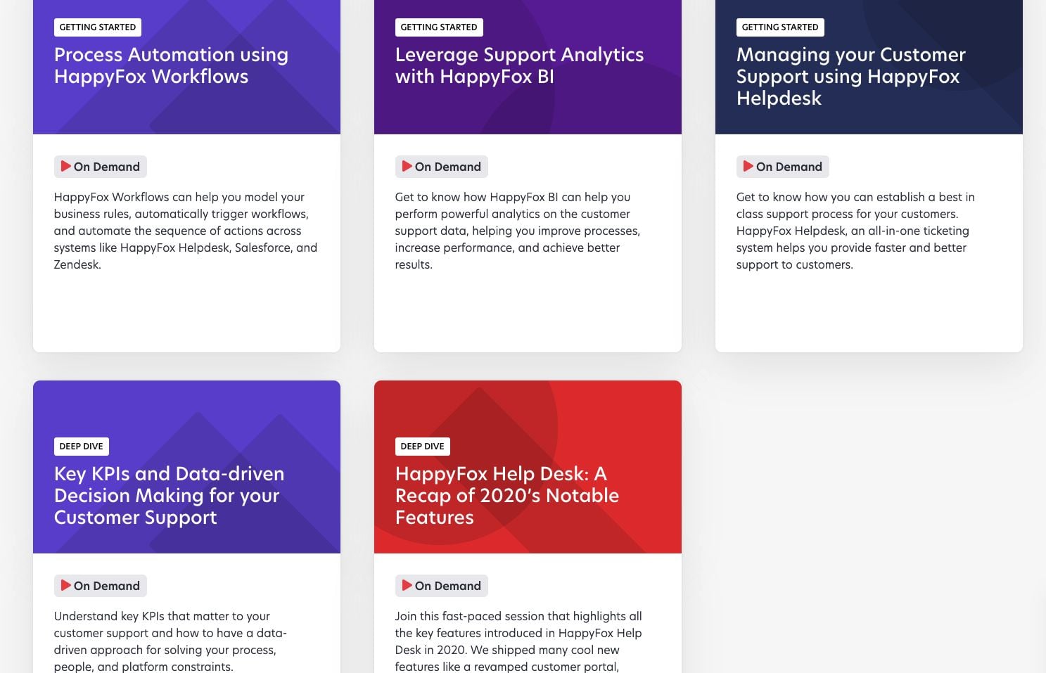Image resolution: width=1046 pixels, height=673 pixels.
Task: Click the play icon on Key KPIs webinar
Action: pos(66,586)
